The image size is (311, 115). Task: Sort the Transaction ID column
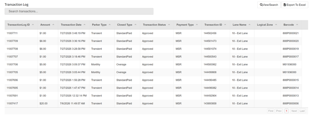pyautogui.click(x=216, y=25)
